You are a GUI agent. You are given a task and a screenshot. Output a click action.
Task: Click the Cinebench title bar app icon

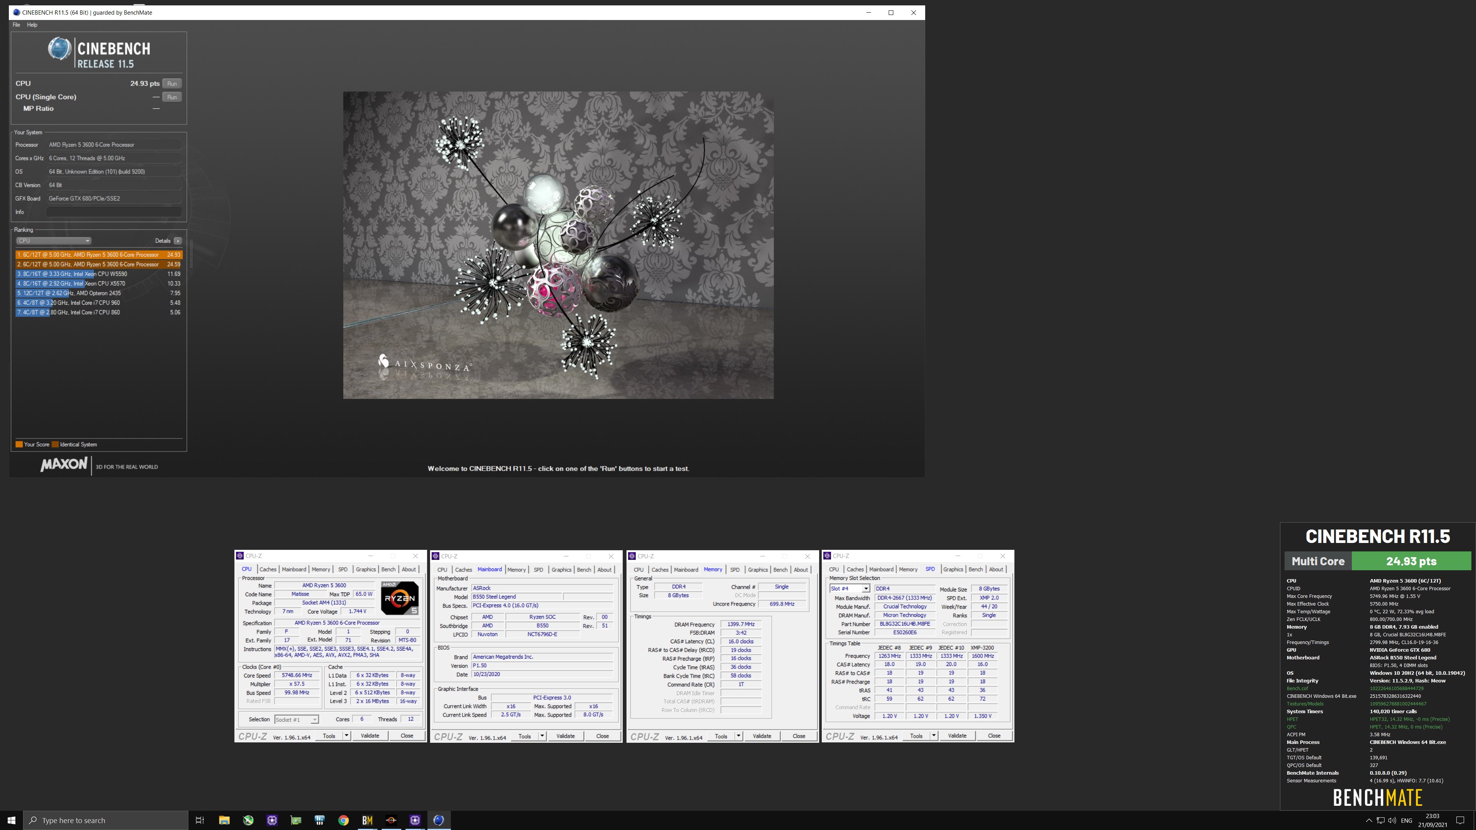[16, 12]
